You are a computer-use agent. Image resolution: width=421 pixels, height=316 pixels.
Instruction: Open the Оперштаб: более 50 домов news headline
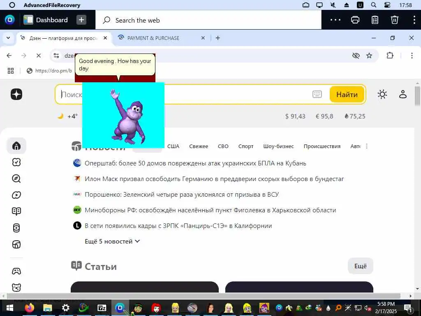tap(195, 163)
